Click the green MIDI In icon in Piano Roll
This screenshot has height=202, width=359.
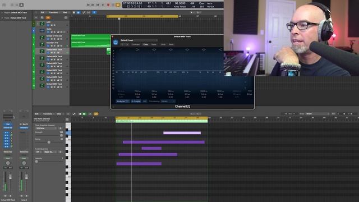point(80,114)
